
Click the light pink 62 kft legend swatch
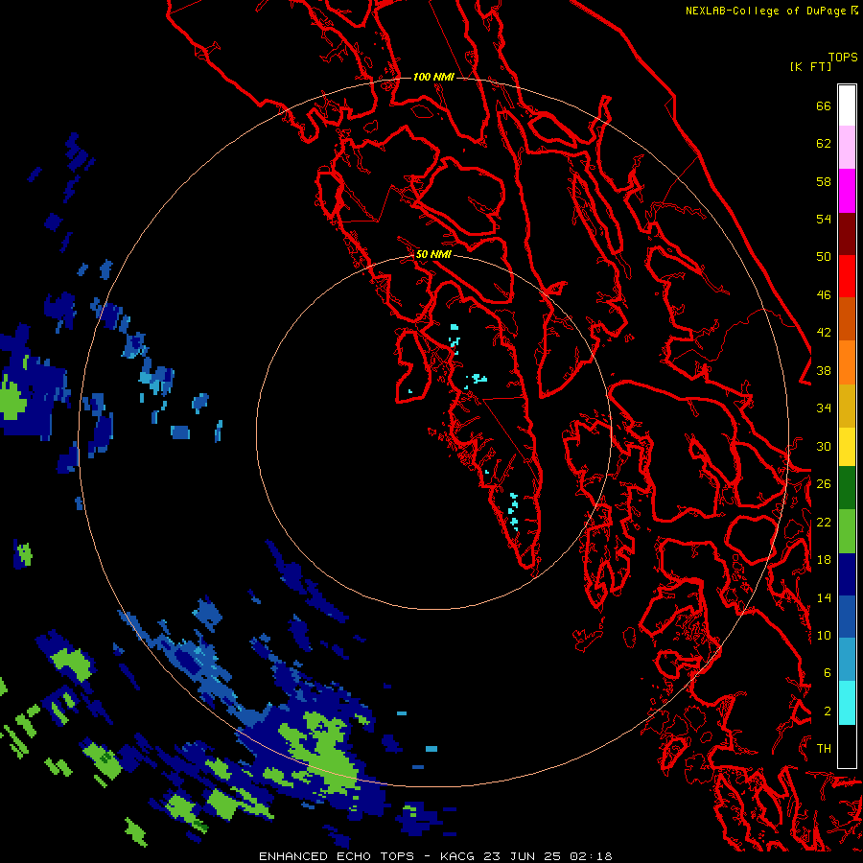pos(847,147)
